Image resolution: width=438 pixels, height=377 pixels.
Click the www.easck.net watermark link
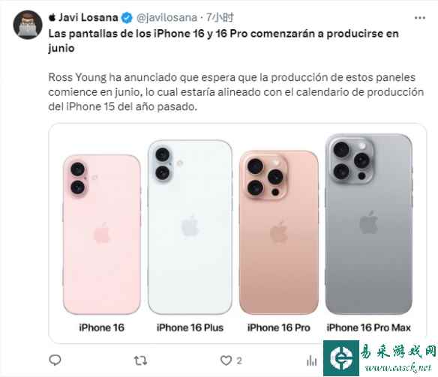pyautogui.click(x=398, y=368)
